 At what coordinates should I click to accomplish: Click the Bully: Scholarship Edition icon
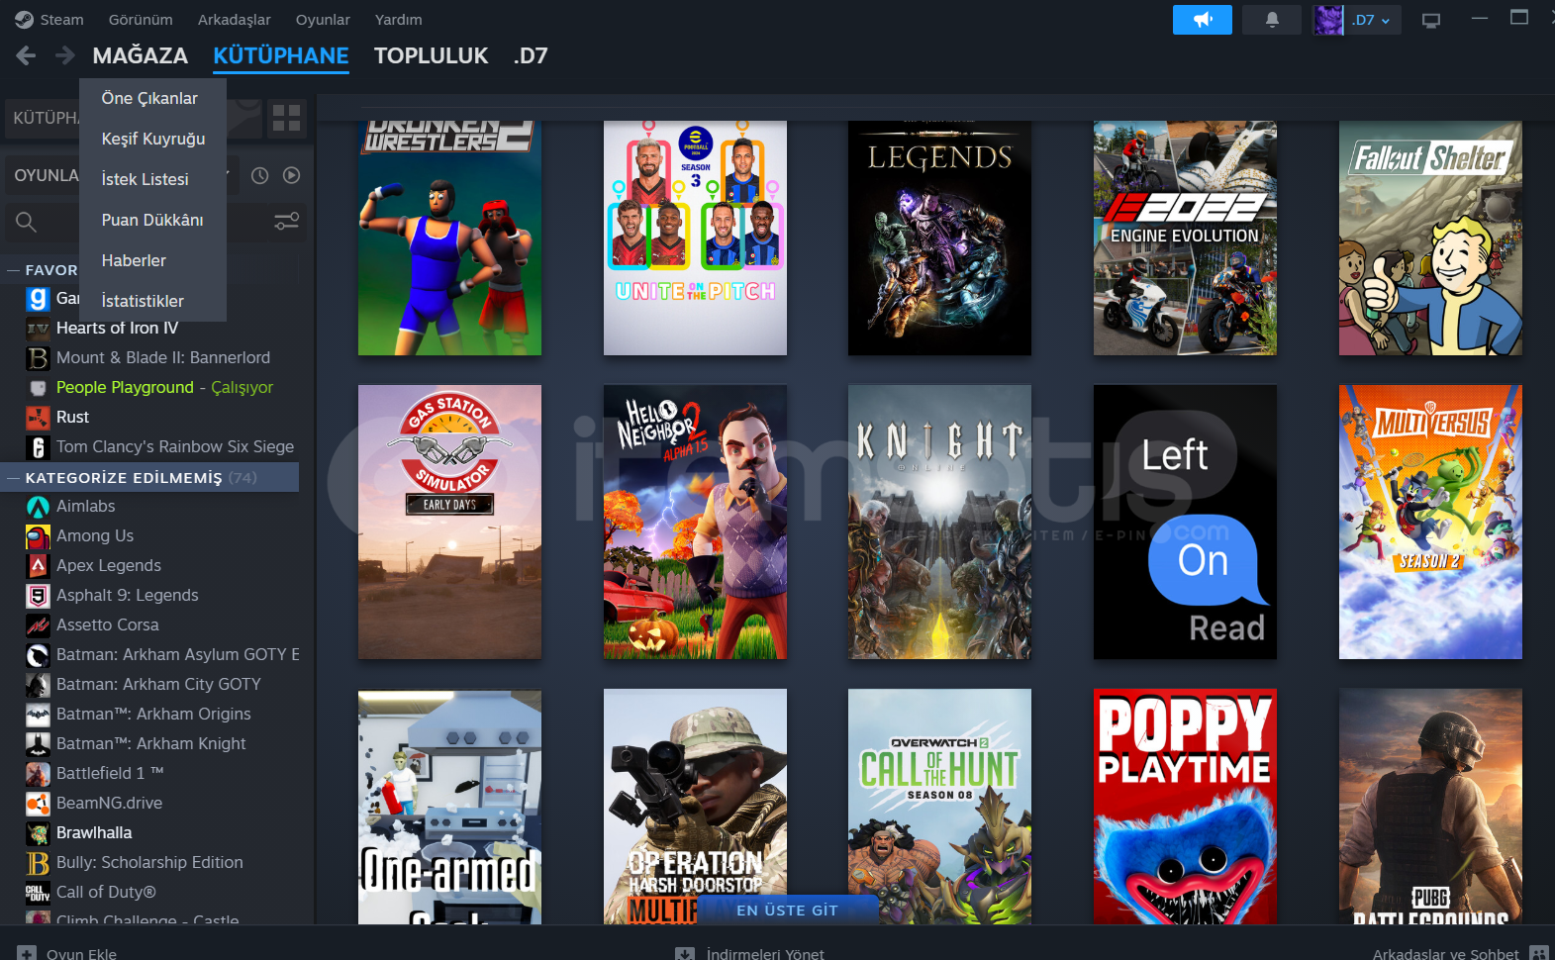pos(38,862)
